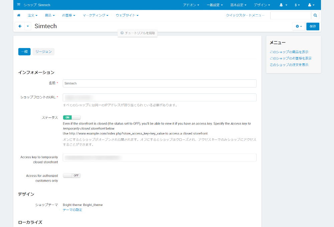The image size is (334, 227).
Task: Open the 商品 menu
Action: [50, 15]
